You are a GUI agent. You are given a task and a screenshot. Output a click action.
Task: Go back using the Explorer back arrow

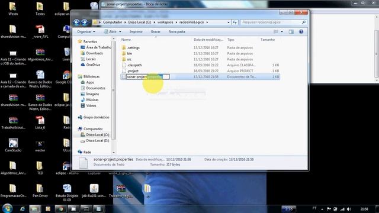pos(76,22)
